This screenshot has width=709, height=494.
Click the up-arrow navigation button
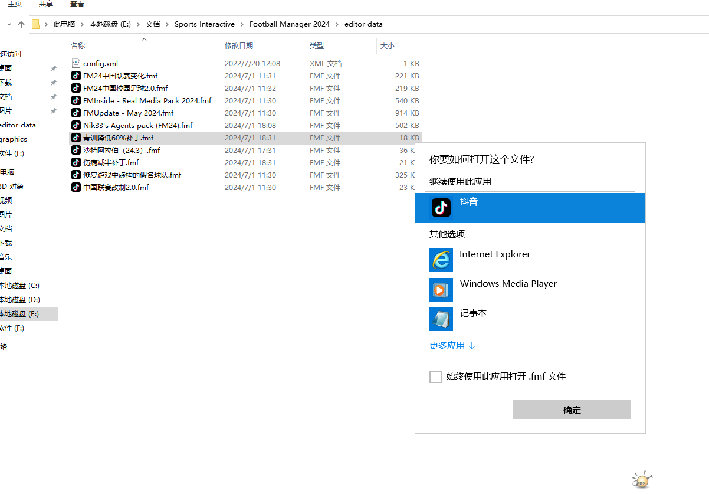(21, 24)
